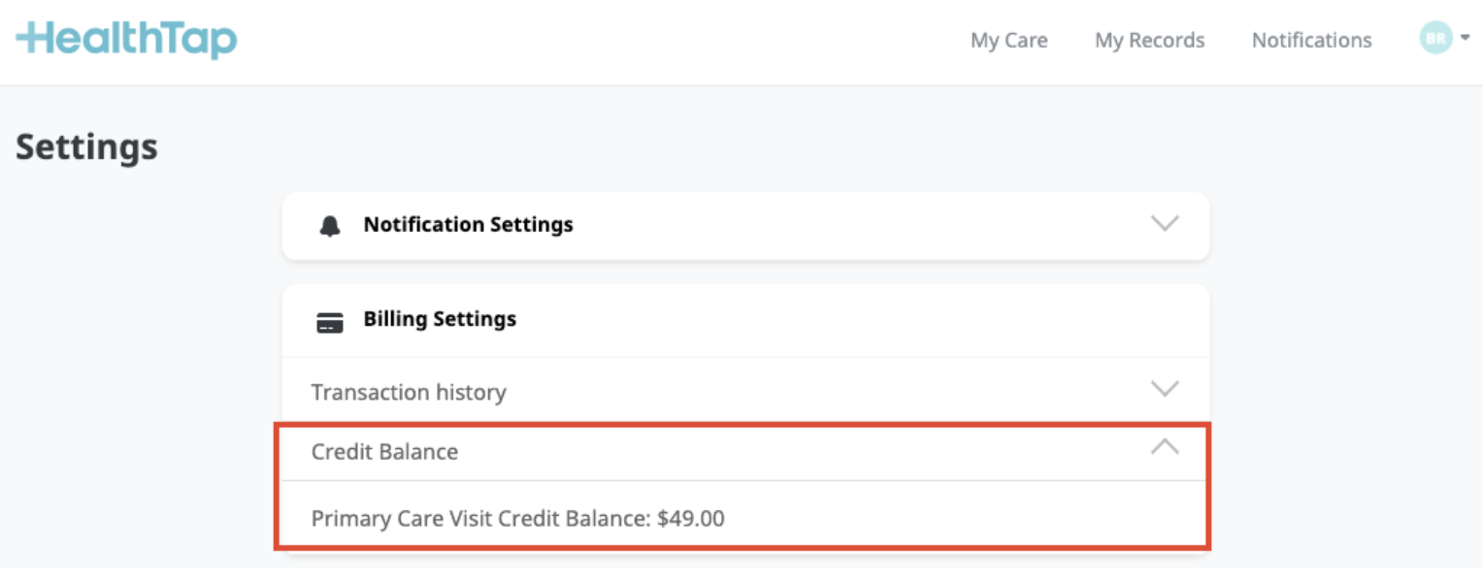Expand the Transaction history chevron
1483x578 pixels.
click(x=1164, y=390)
